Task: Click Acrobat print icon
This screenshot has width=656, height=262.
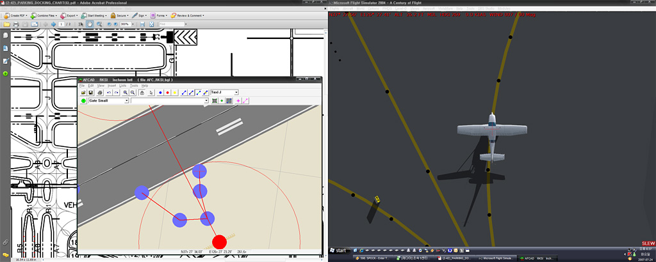Action: pos(16,24)
